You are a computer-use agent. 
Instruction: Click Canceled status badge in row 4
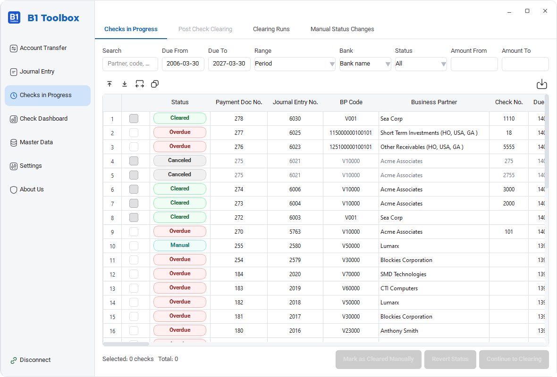[x=180, y=161]
